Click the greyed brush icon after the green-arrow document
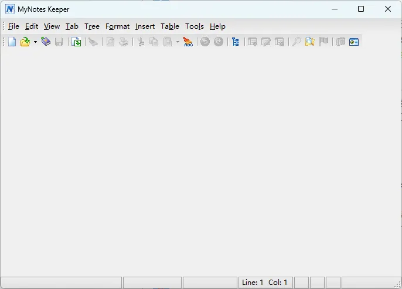Image resolution: width=402 pixels, height=289 pixels. click(93, 42)
